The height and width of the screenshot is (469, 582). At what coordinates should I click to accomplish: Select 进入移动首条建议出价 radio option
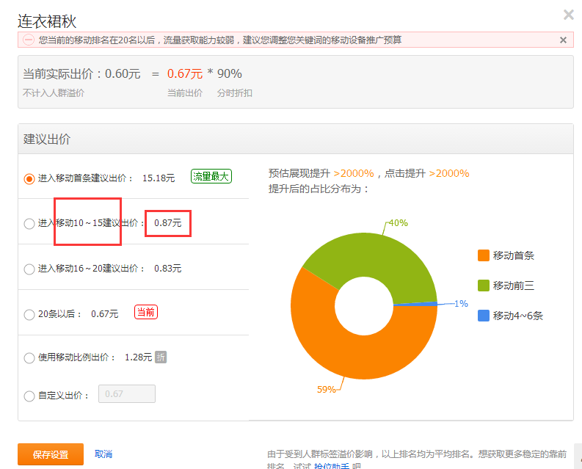pyautogui.click(x=29, y=178)
